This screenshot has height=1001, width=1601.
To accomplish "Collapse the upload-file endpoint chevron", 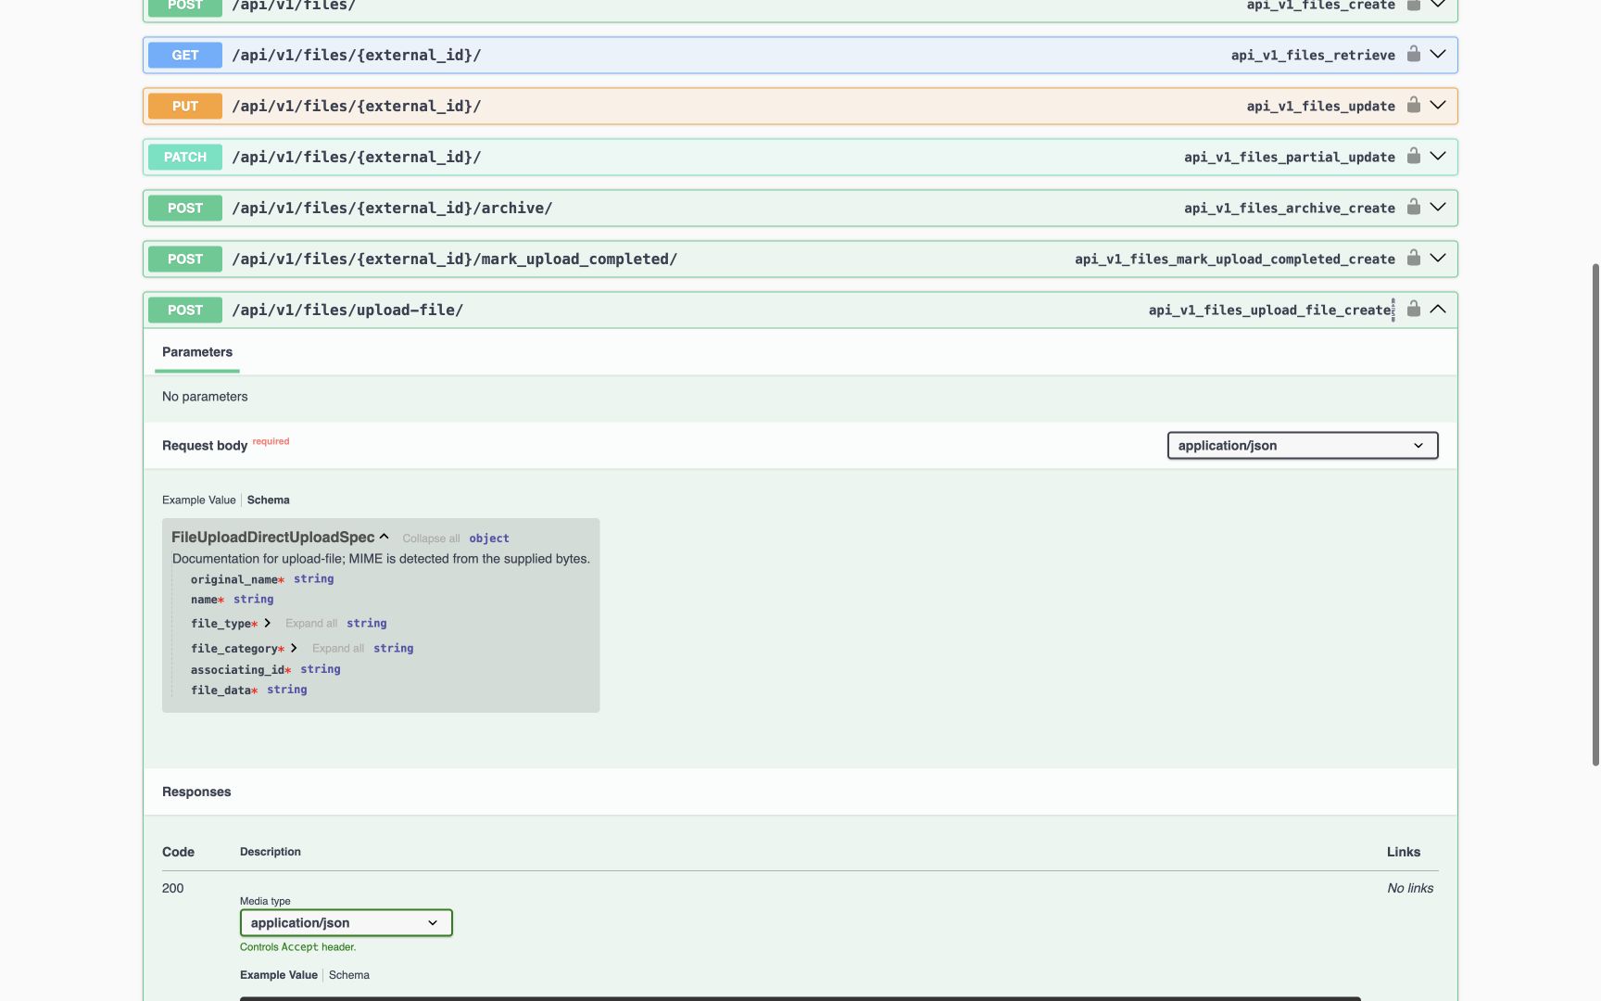I will tap(1438, 309).
